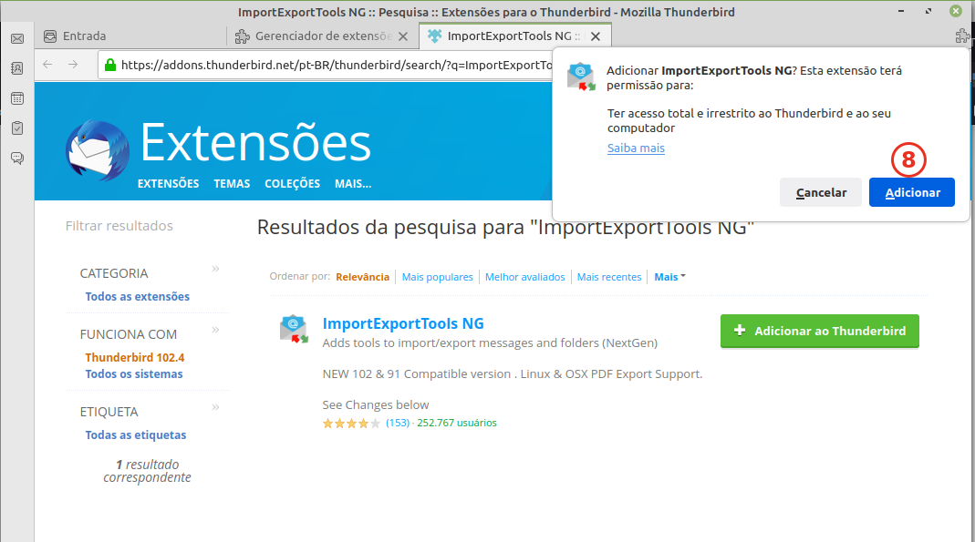The image size is (975, 542).
Task: Open the Mail space icon in sidebar
Action: click(17, 38)
